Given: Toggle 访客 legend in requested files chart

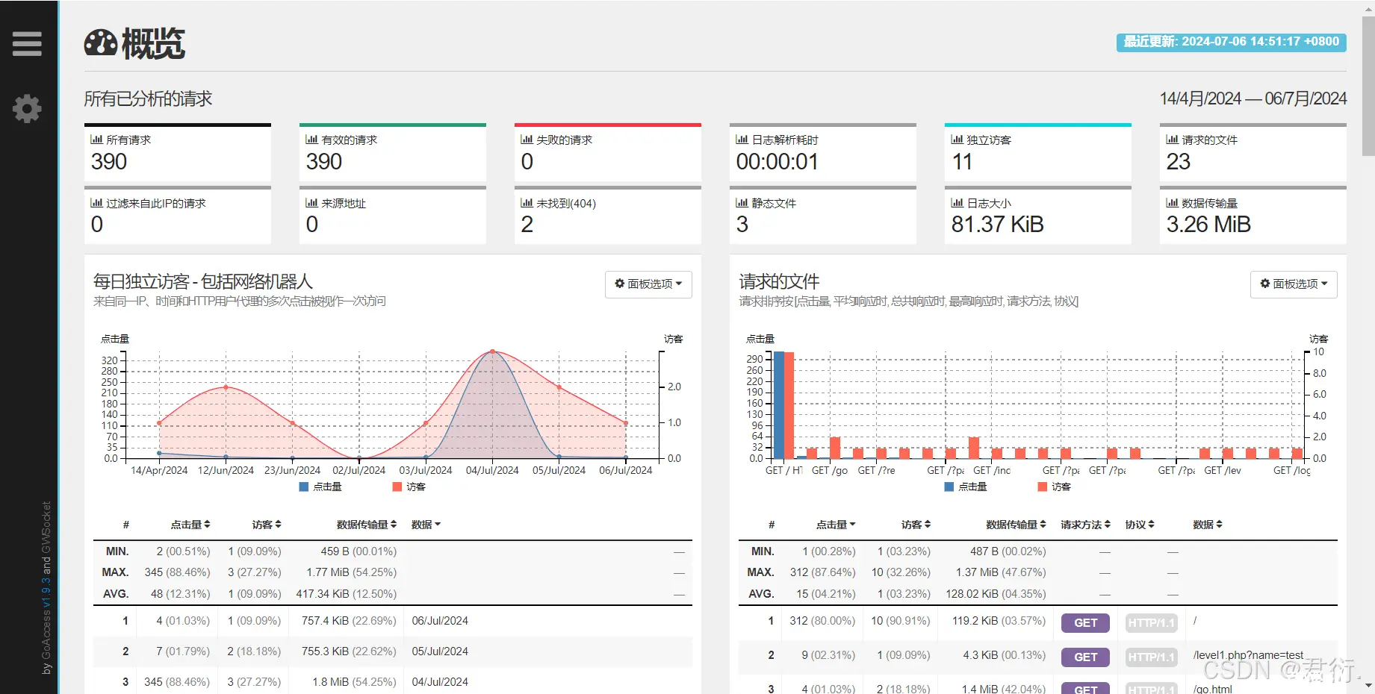Looking at the screenshot, I should (x=1054, y=487).
